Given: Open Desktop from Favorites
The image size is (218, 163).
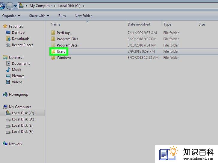Looking at the screenshot, I should pyautogui.click(x=18, y=33).
